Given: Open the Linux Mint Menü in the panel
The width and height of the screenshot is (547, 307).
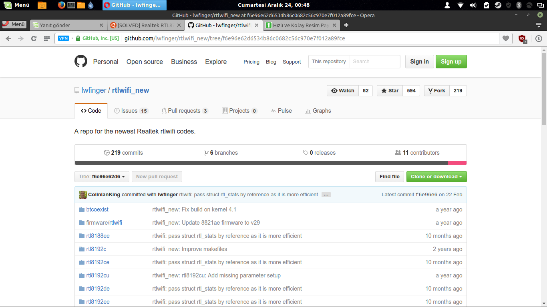Looking at the screenshot, I should (17, 5).
